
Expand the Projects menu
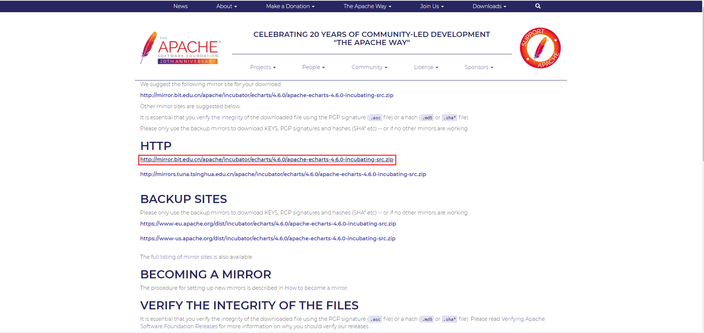(x=263, y=67)
